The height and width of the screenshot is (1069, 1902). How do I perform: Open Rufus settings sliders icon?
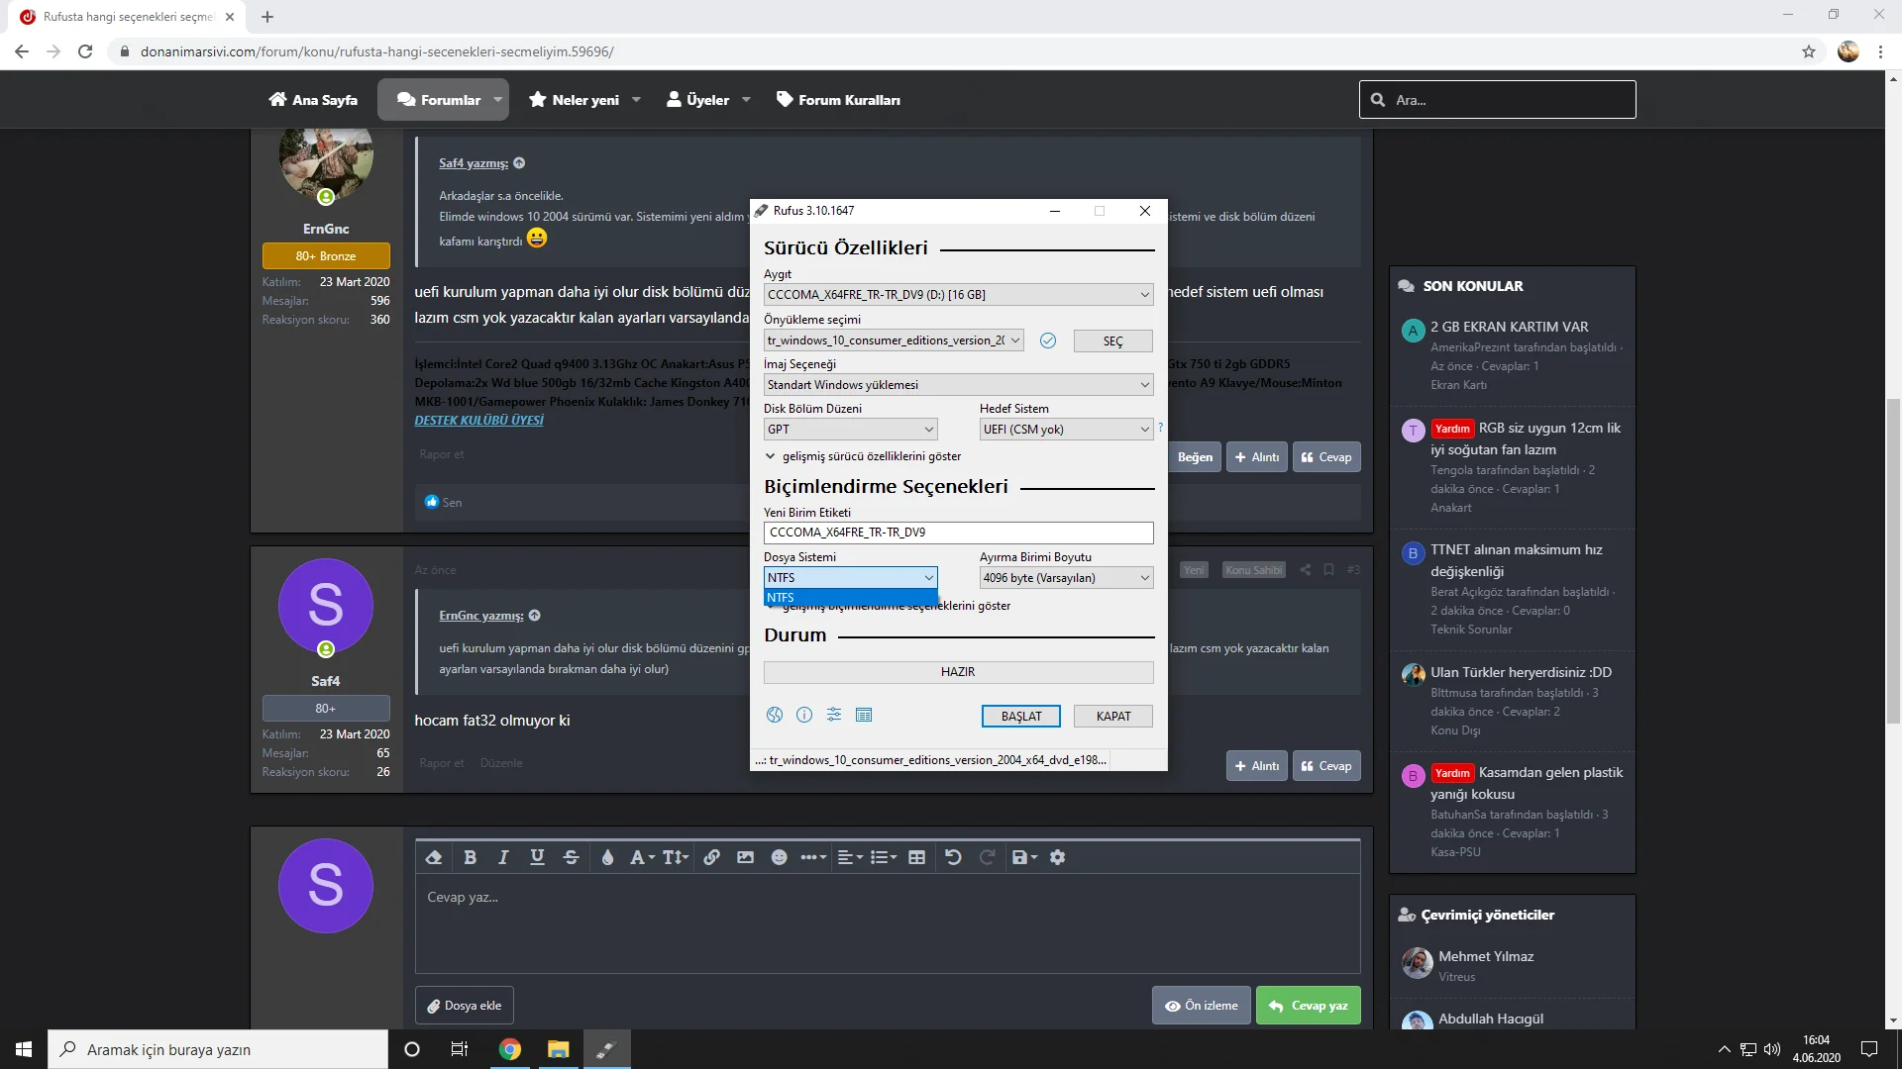[834, 715]
